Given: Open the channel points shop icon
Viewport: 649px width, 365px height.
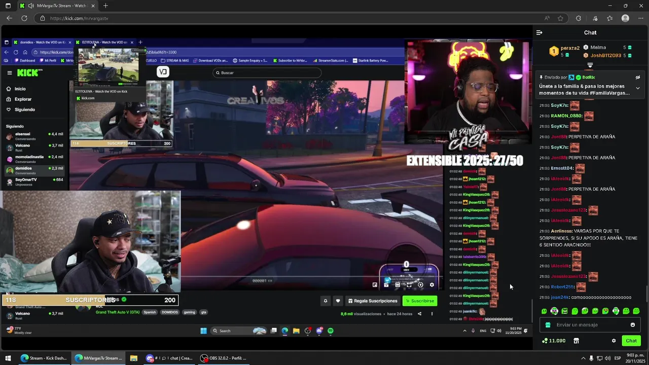Looking at the screenshot, I should tap(576, 341).
